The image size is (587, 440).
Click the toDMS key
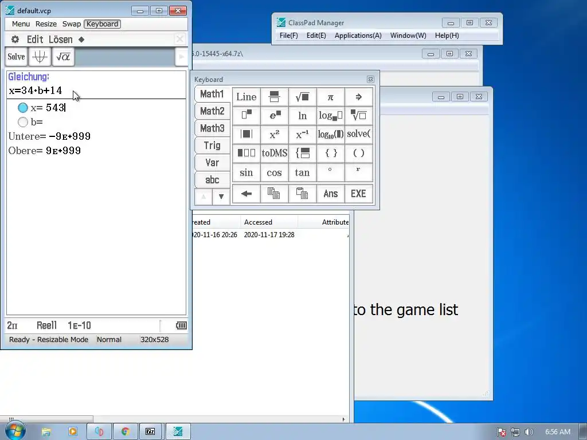tap(275, 153)
